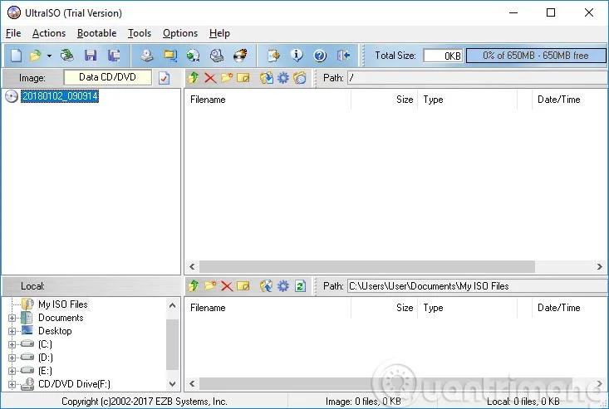This screenshot has height=409, width=609.
Task: Sort image pane by Filename column header
Action: (268, 100)
